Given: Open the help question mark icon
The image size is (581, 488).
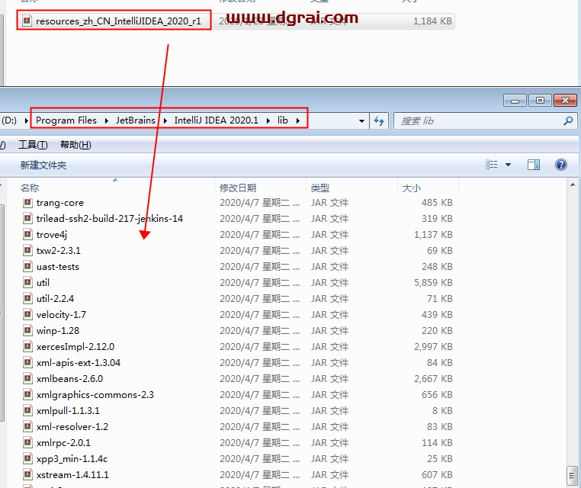Looking at the screenshot, I should [x=561, y=165].
